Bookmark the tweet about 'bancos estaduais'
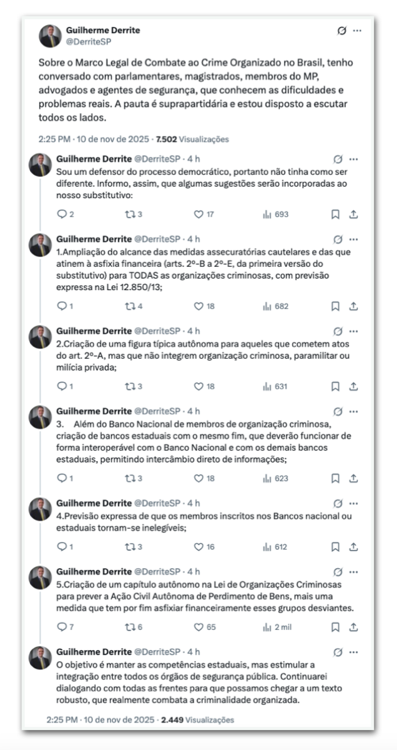 tap(335, 478)
